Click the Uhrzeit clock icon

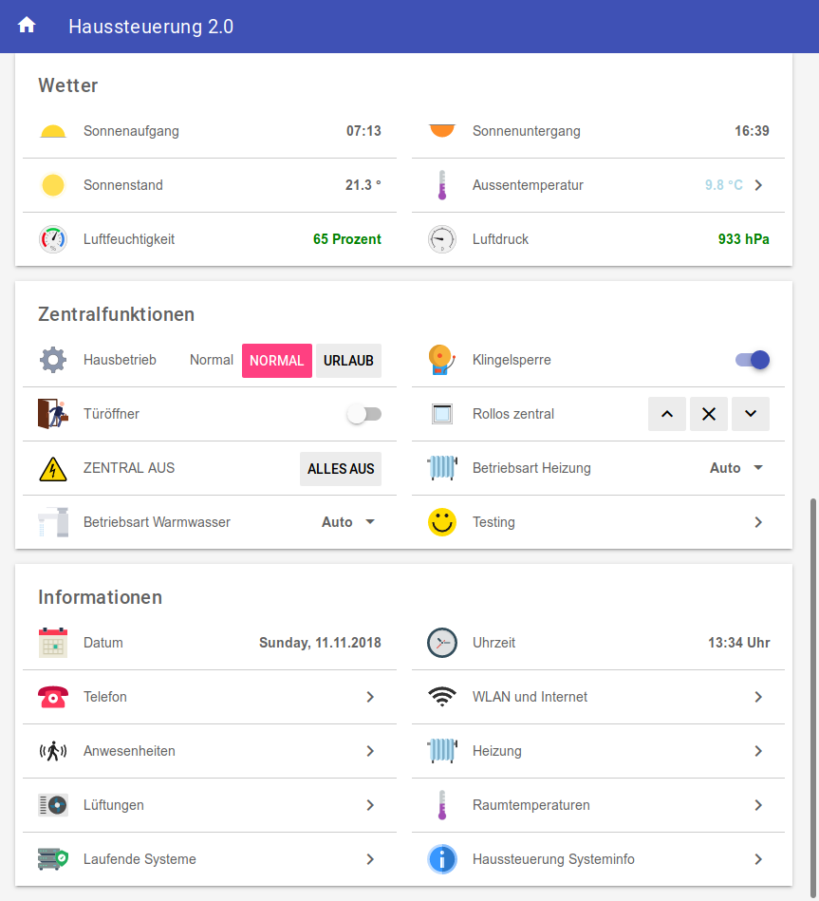point(441,643)
